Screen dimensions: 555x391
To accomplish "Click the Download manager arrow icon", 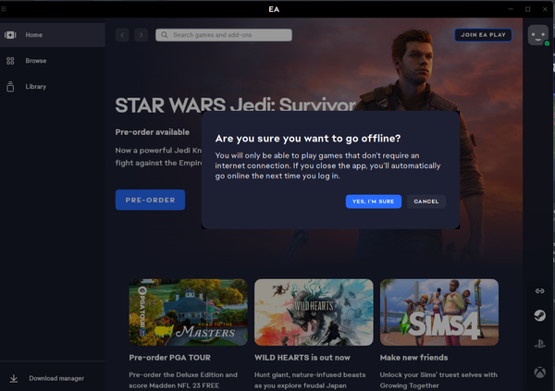I will [x=14, y=379].
